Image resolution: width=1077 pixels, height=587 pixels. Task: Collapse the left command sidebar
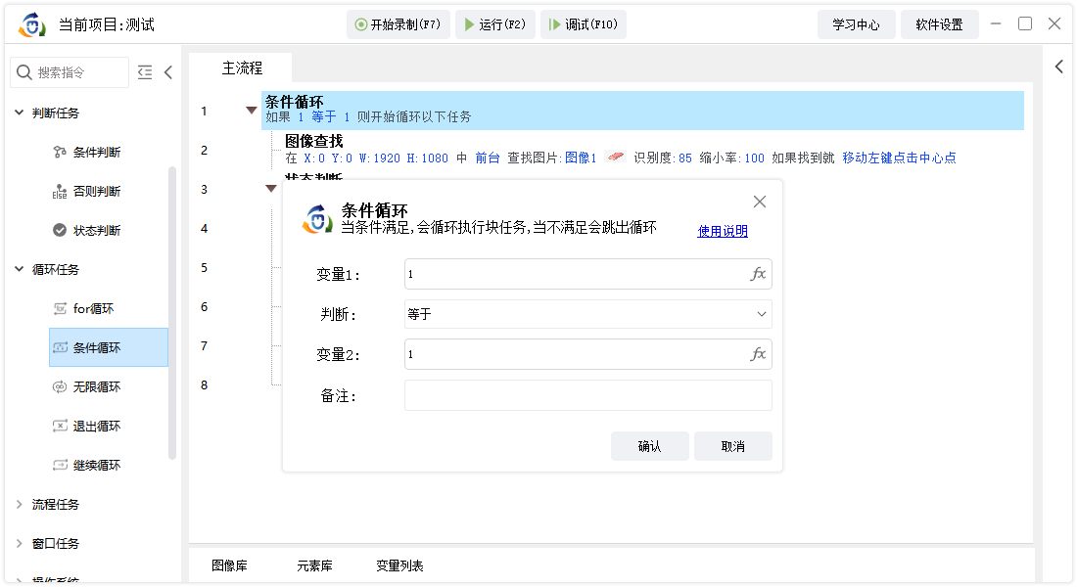[x=168, y=72]
